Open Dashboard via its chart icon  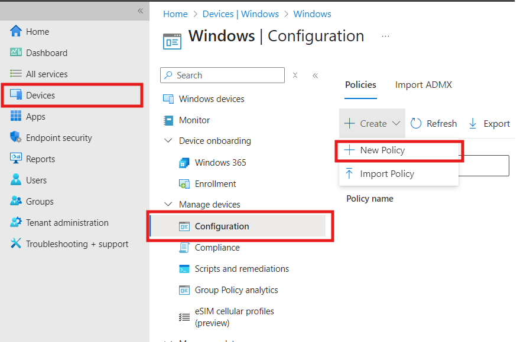click(16, 53)
